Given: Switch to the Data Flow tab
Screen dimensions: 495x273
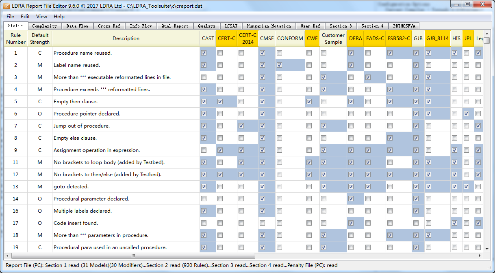Looking at the screenshot, I should pyautogui.click(x=77, y=26).
